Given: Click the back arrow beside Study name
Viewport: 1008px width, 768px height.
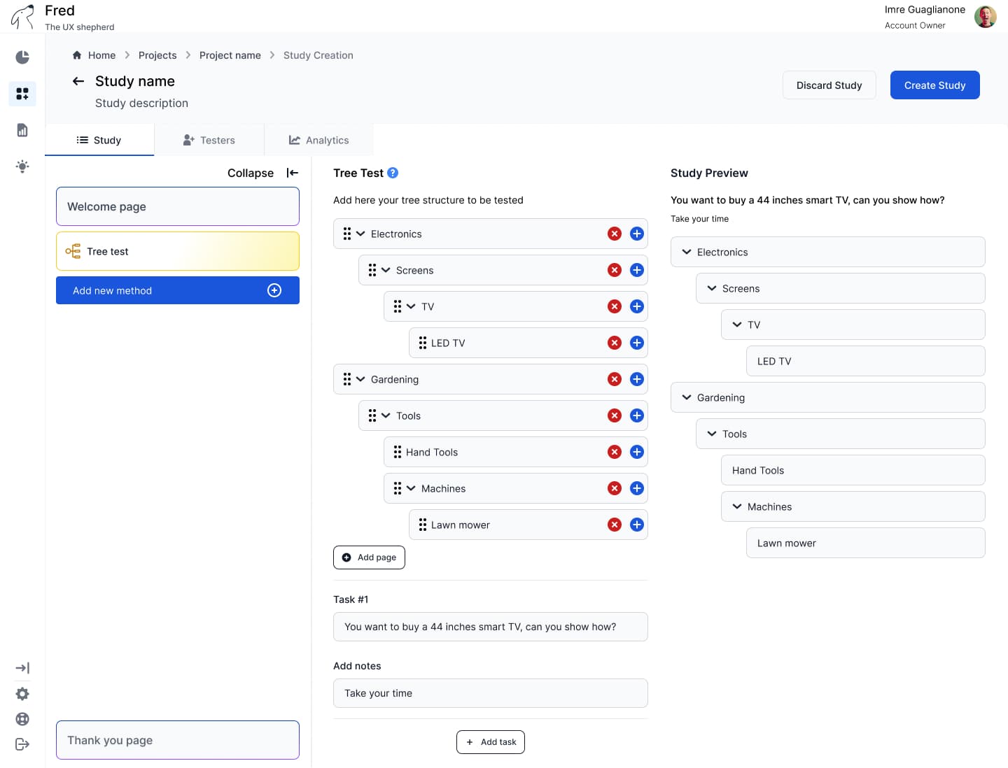Looking at the screenshot, I should point(78,81).
